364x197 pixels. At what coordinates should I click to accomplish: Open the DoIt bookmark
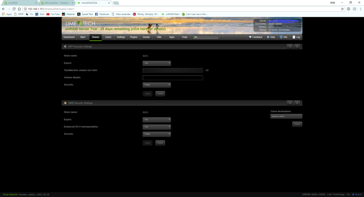tap(40, 14)
